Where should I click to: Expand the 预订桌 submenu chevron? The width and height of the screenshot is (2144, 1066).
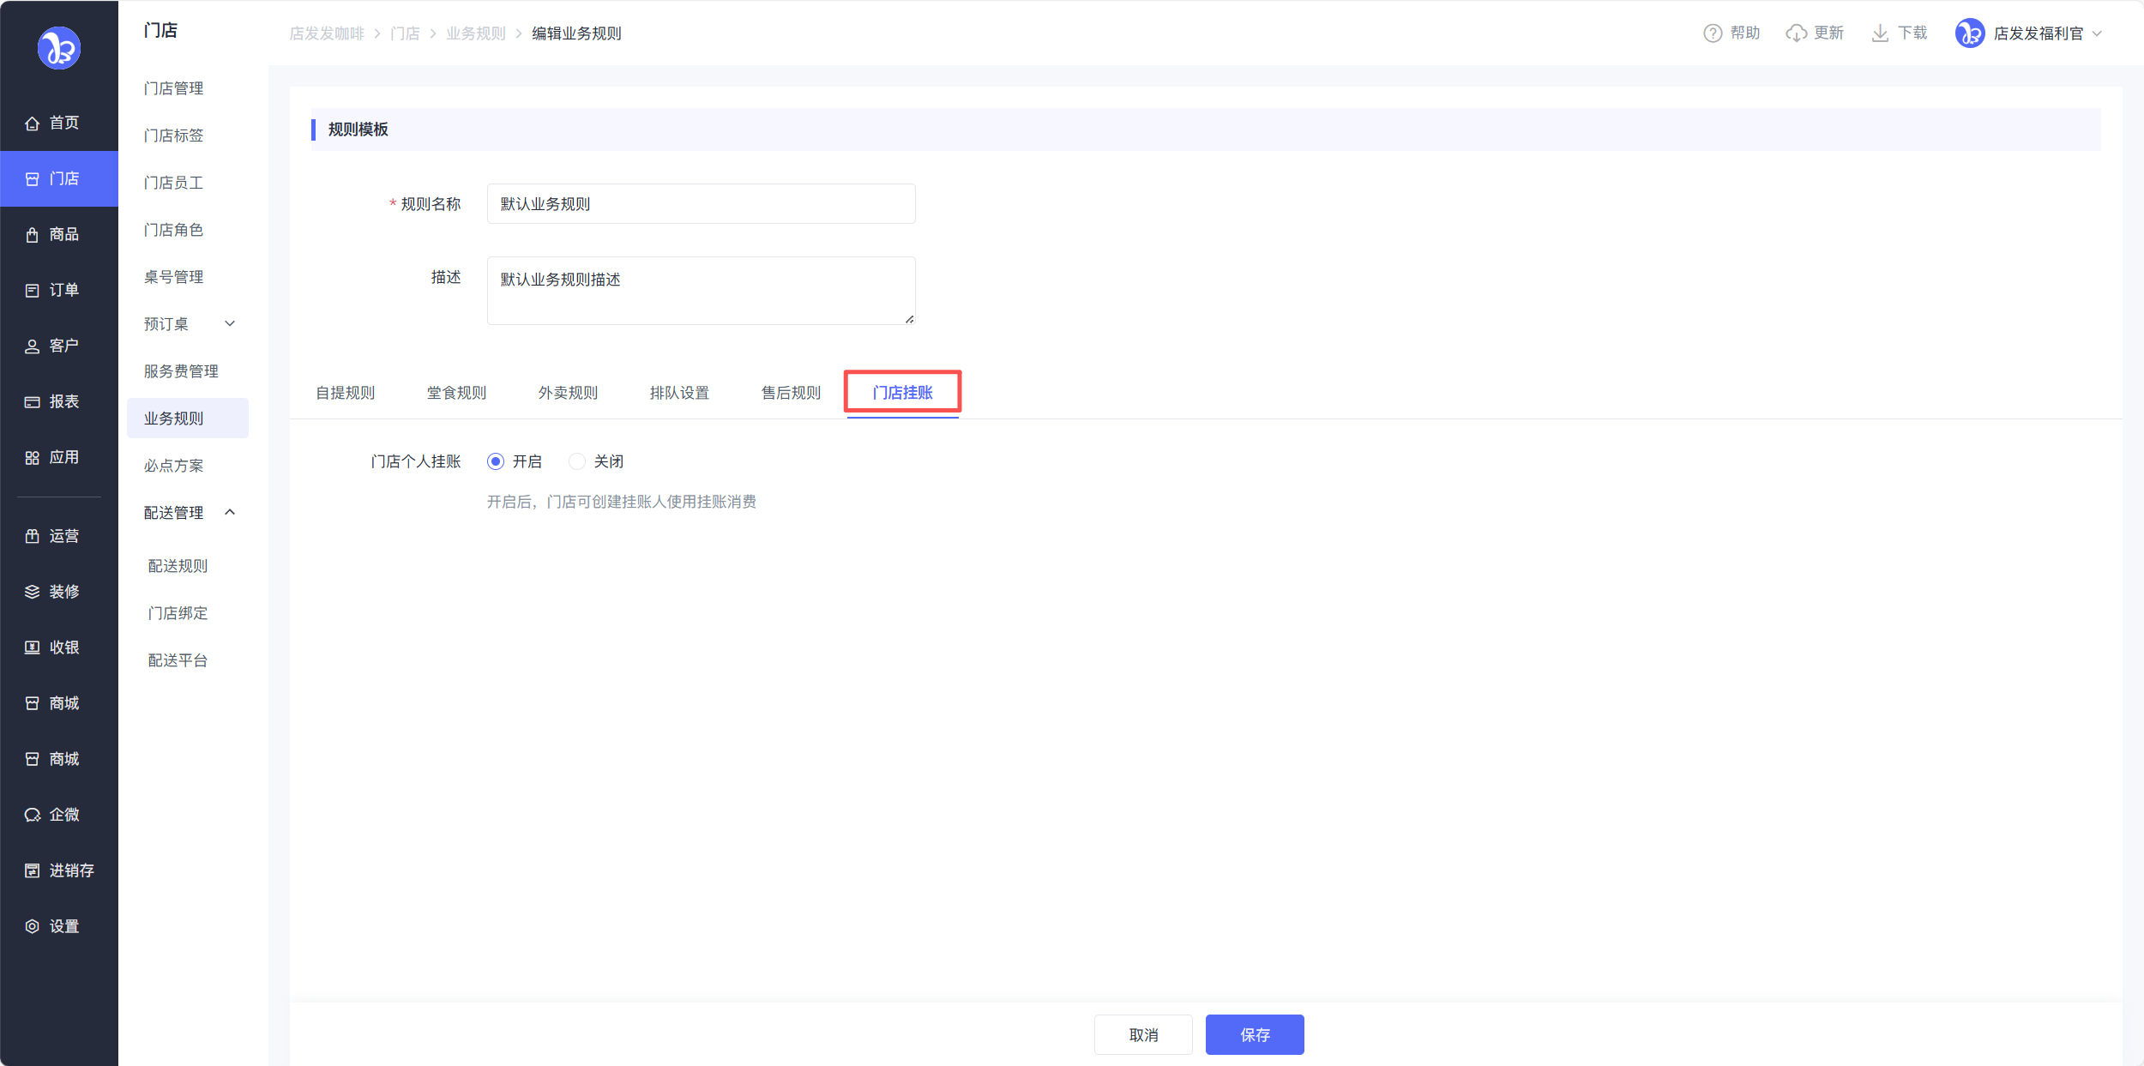(230, 324)
